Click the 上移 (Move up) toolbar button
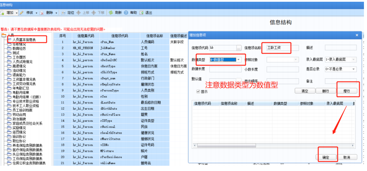Image resolution: width=367 pixels, height=171 pixels. [x=83, y=13]
